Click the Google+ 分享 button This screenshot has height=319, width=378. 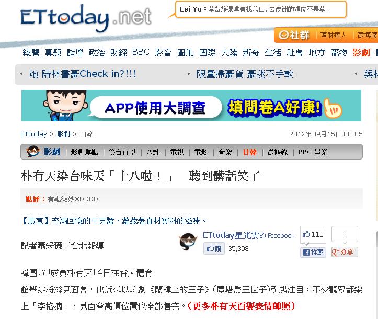coord(345,252)
